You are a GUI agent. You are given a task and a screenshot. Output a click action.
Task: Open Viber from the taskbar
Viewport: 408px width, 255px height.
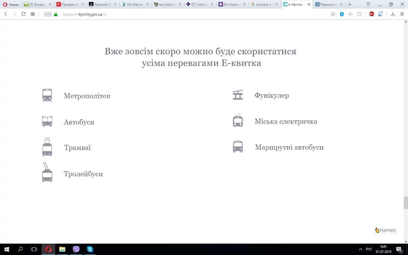point(76,249)
